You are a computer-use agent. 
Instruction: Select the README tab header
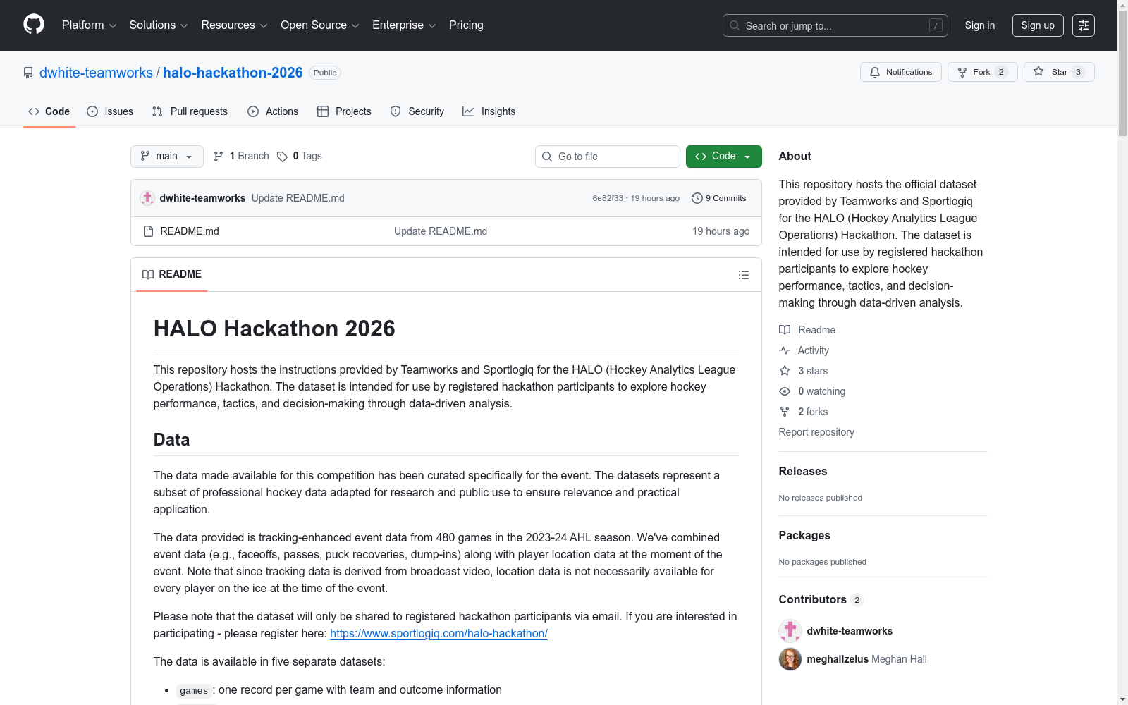[172, 275]
